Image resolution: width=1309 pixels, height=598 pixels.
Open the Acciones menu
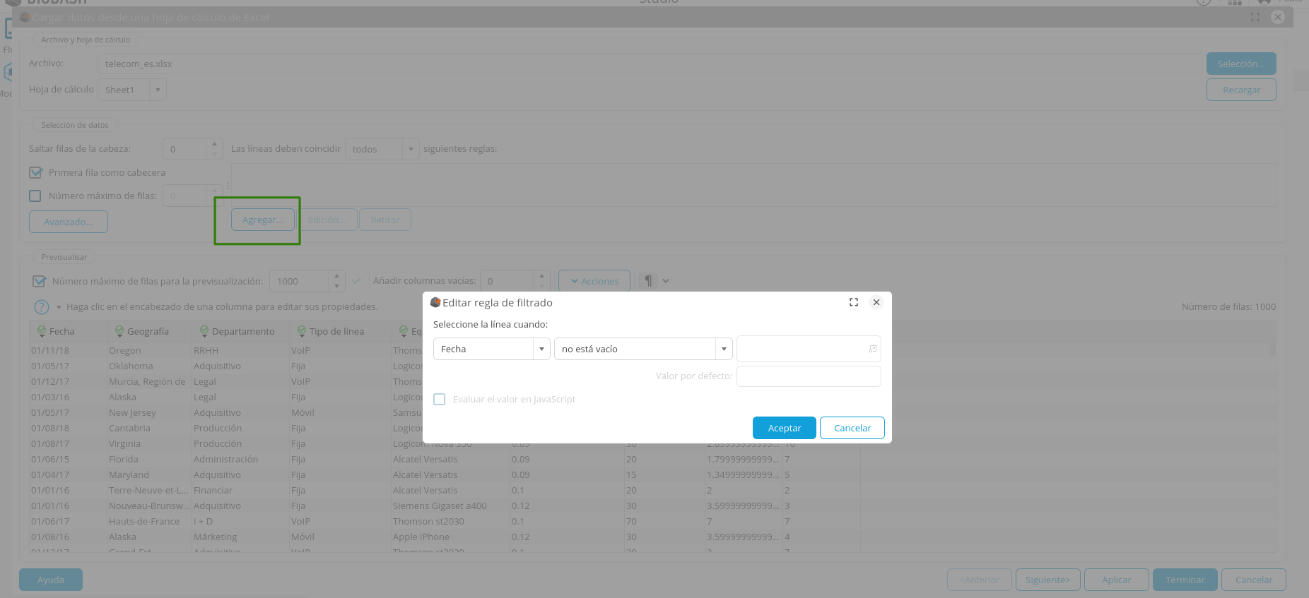coord(594,281)
